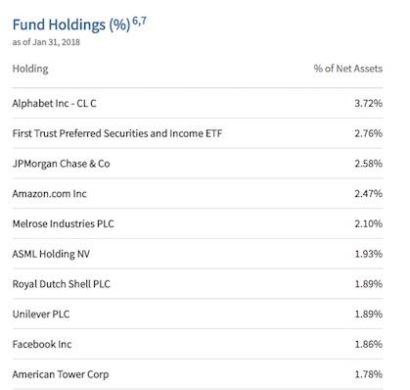This screenshot has width=410, height=390.
Task: Click the 3.72% value for Alphabet
Action: [x=369, y=104]
